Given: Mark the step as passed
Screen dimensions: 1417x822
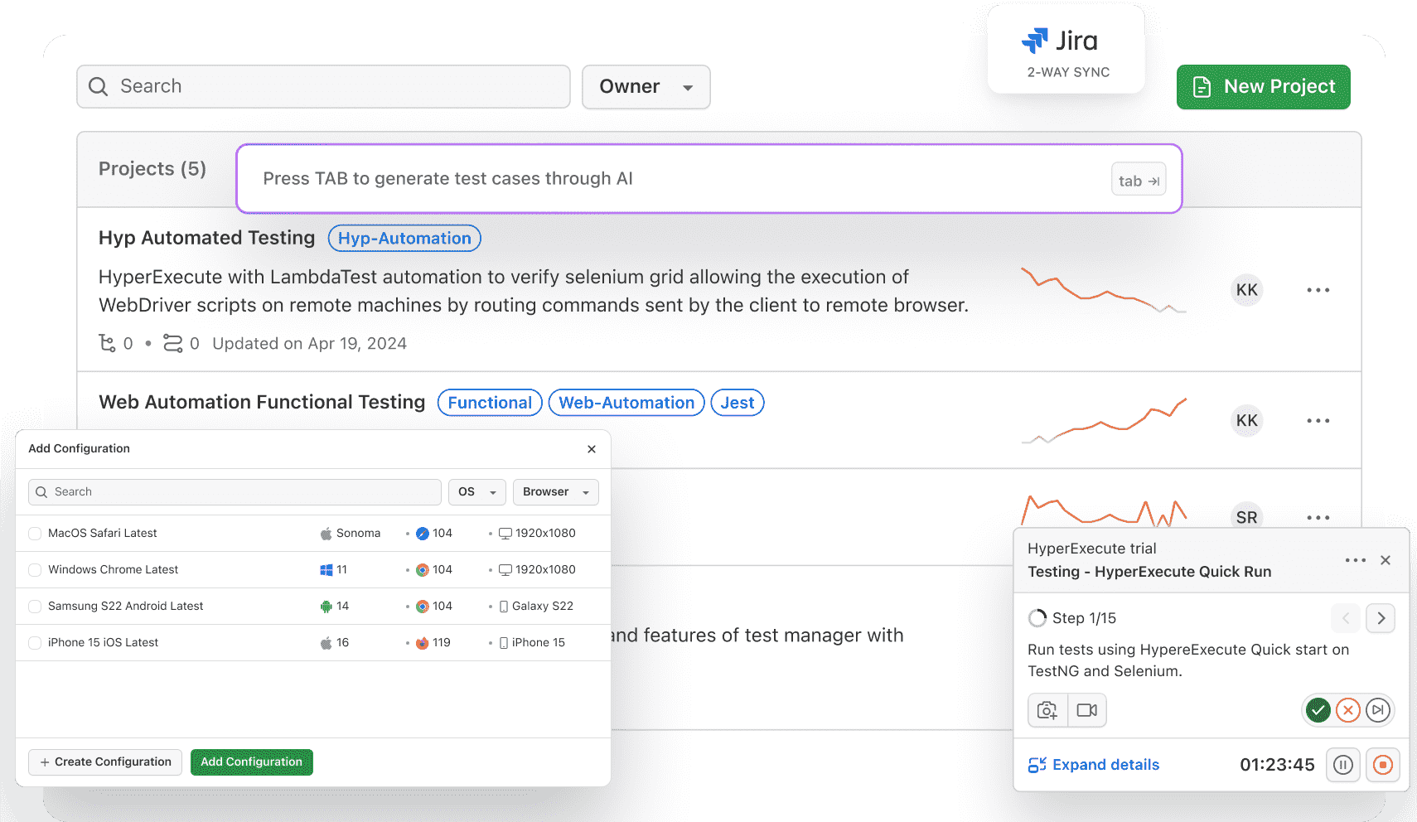Looking at the screenshot, I should click(1318, 710).
